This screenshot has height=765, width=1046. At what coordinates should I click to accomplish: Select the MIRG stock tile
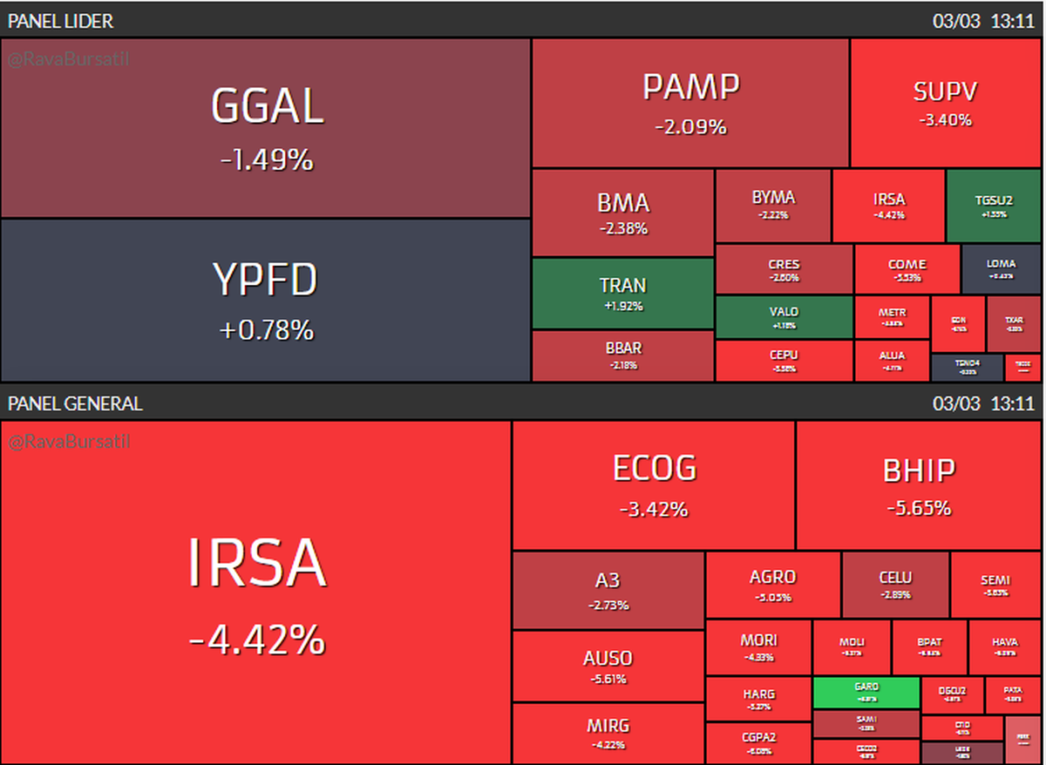(608, 734)
